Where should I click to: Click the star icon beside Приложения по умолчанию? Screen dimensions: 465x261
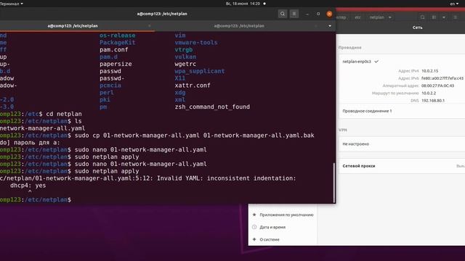click(x=254, y=215)
